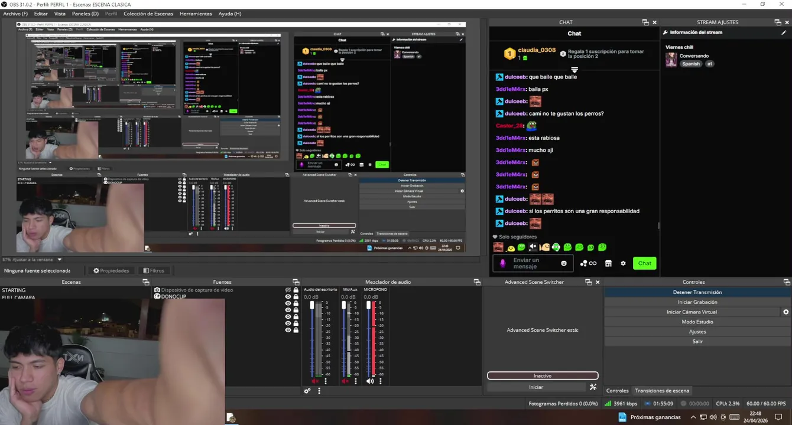The image size is (792, 425).
Task: Open the emoji picker in chat input
Action: [x=564, y=263]
